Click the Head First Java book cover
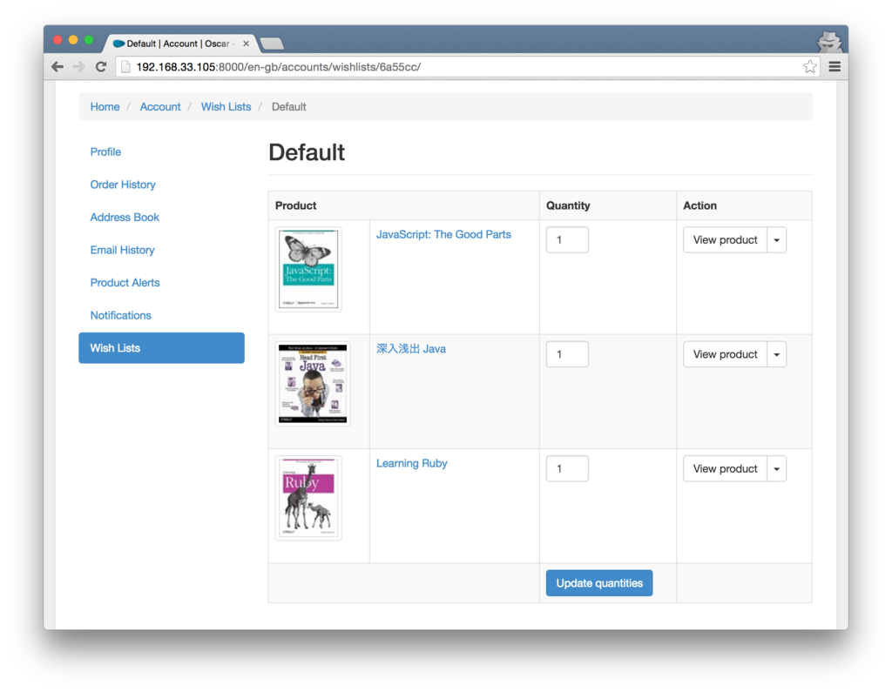Image resolution: width=892 pixels, height=692 pixels. (313, 384)
